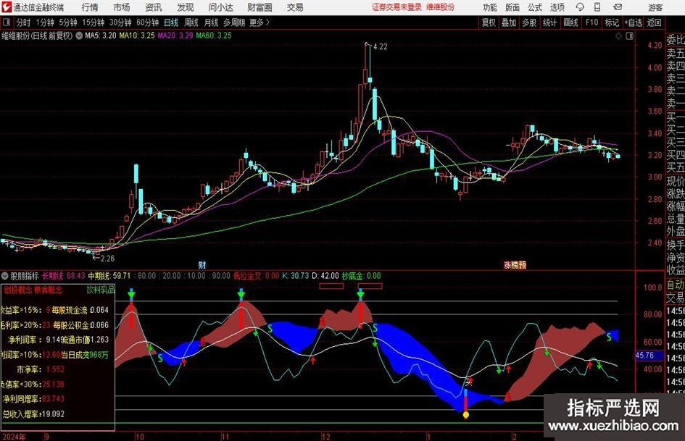This screenshot has width=685, height=441.
Task: Expand the 更多 periods dropdown
Action: click(260, 22)
